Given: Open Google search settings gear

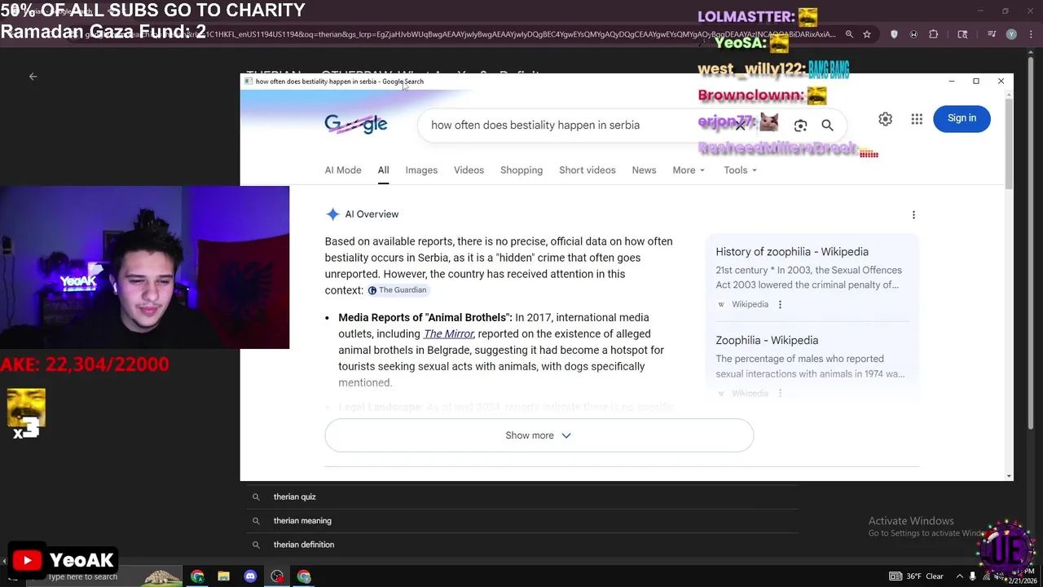Looking at the screenshot, I should pyautogui.click(x=885, y=119).
